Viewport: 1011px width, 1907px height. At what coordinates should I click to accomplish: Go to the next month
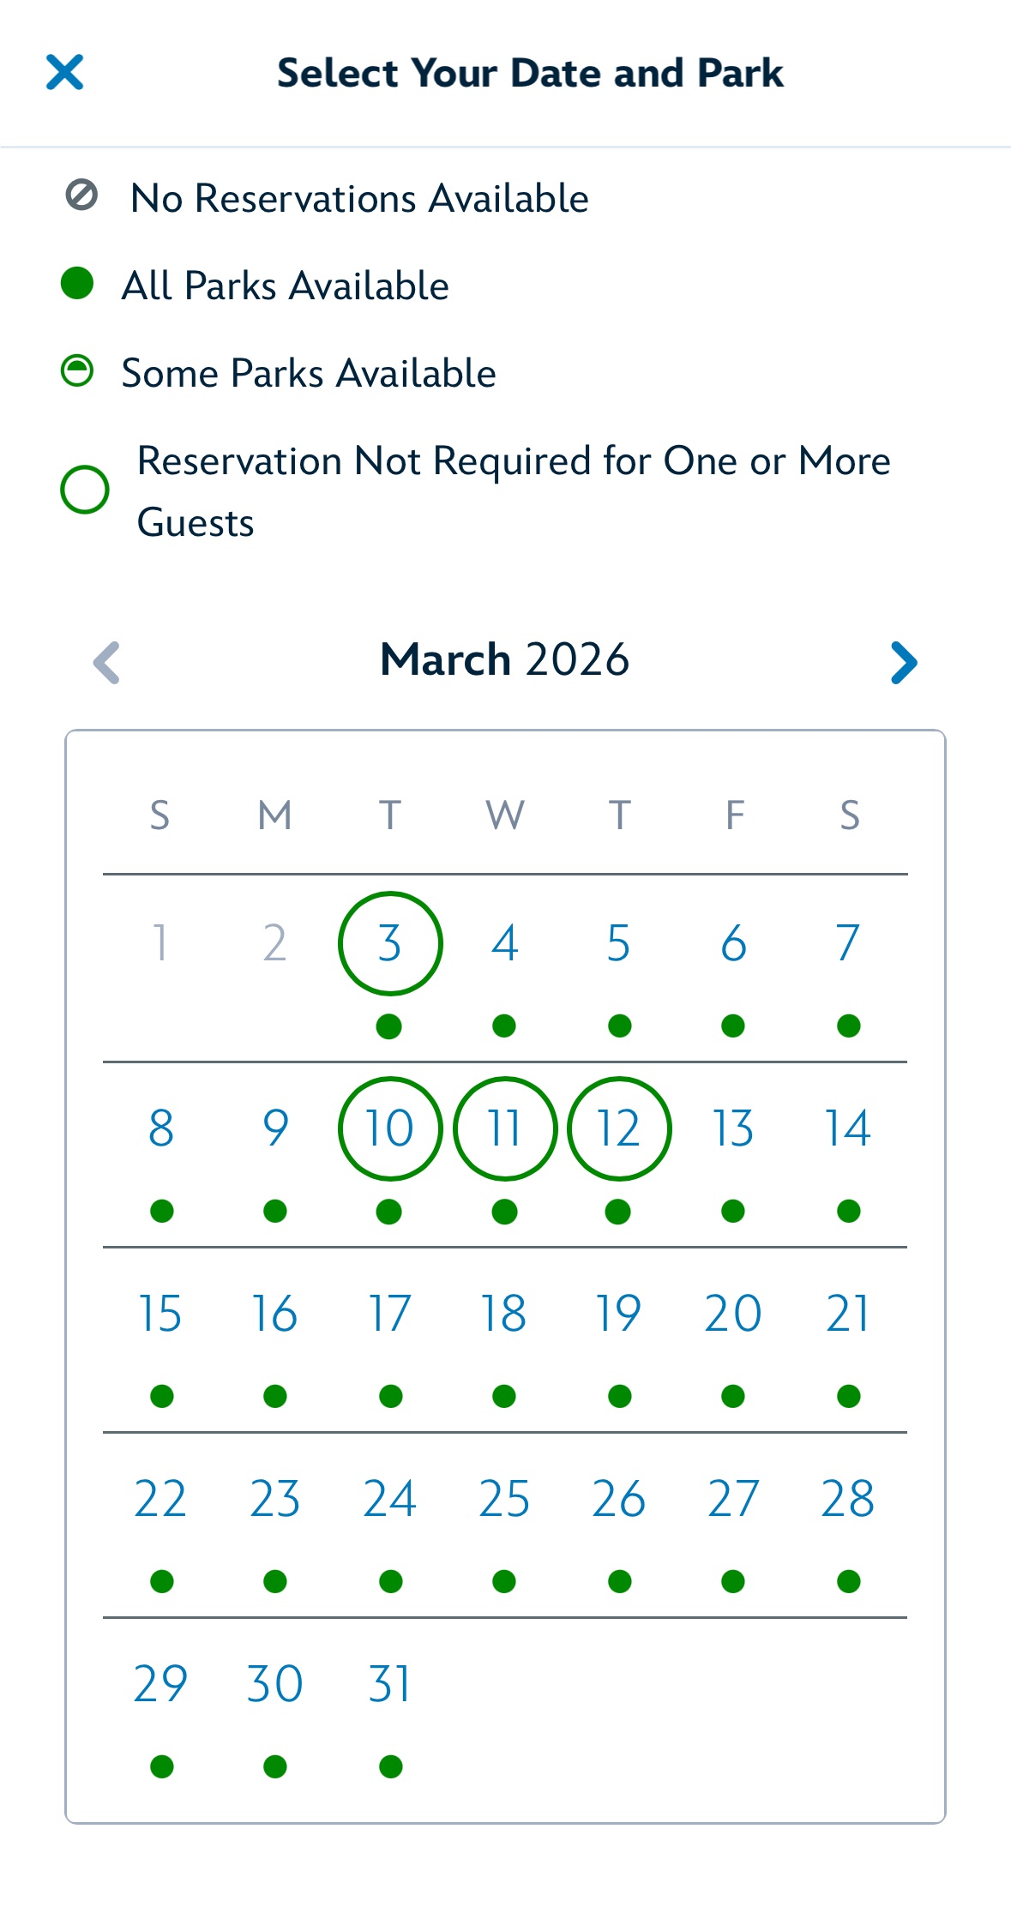(x=904, y=663)
